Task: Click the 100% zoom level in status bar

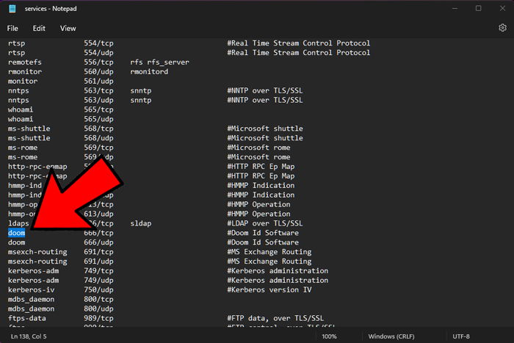Action: click(329, 336)
